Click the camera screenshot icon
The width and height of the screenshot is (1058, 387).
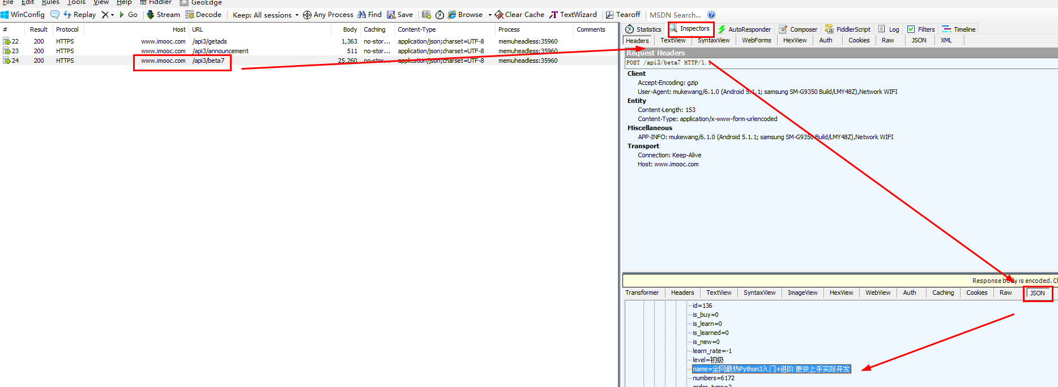(x=426, y=15)
